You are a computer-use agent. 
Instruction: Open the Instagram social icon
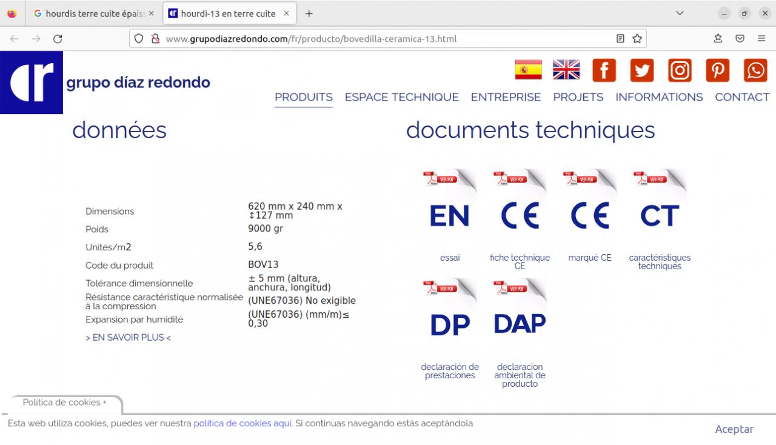coord(680,70)
